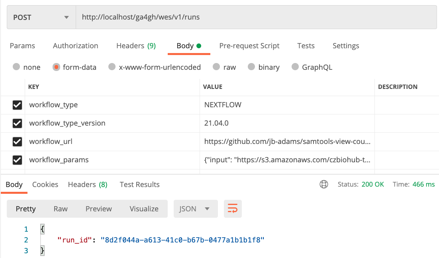Open the Pre-request Script tab
Image resolution: width=439 pixels, height=258 pixels.
[x=249, y=46]
